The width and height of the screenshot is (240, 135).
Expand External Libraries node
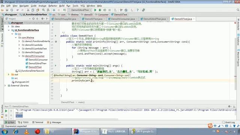click(x=5, y=85)
